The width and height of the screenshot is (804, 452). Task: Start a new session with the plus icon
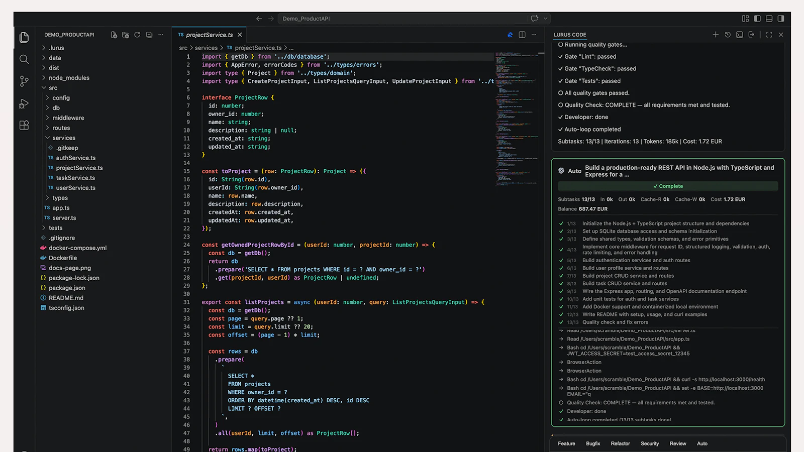point(716,35)
